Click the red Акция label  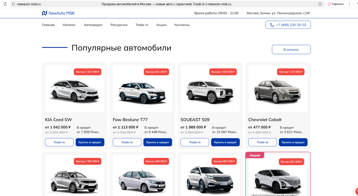tap(255, 155)
